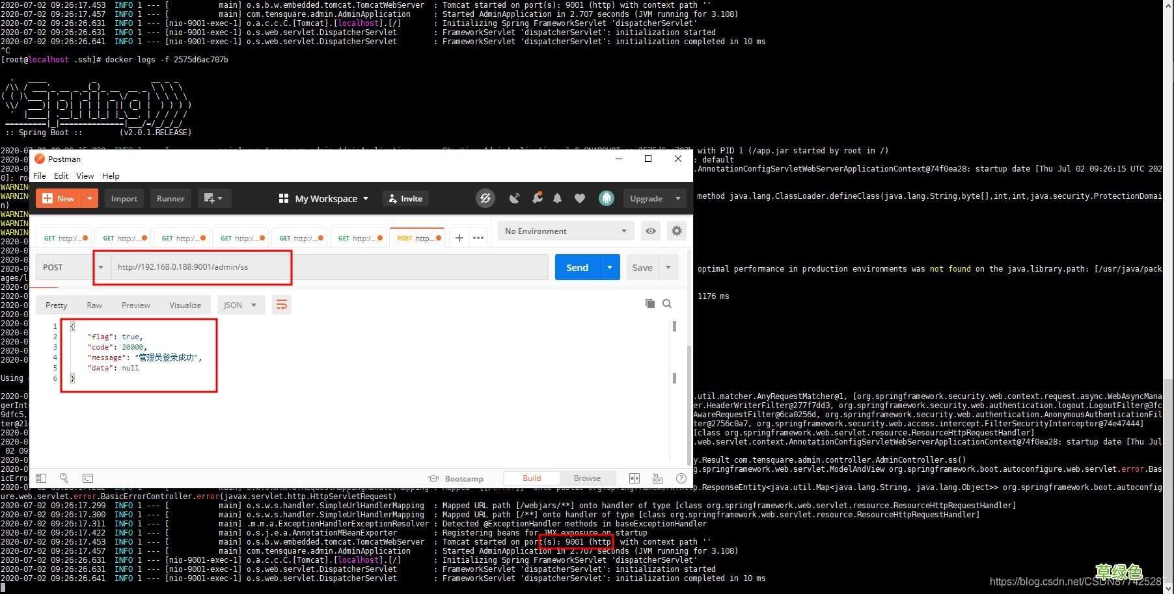Toggle two-pane view icon

point(635,478)
